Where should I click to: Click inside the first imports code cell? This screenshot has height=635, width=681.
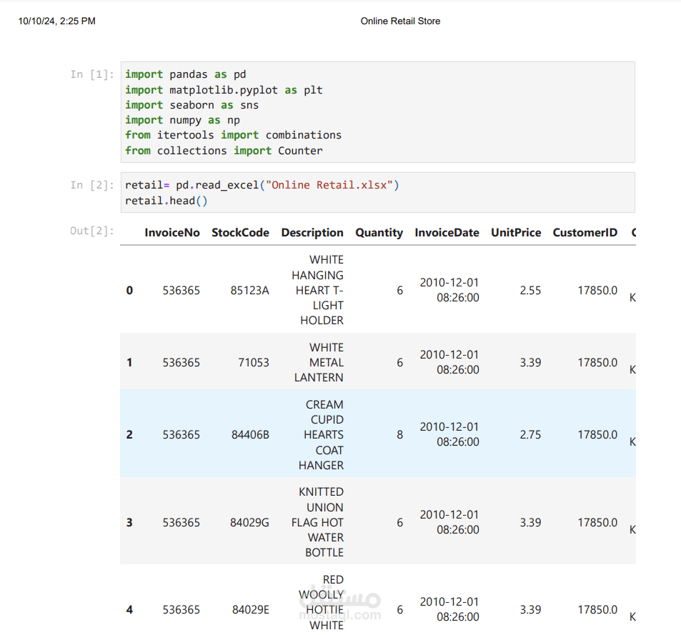pyautogui.click(x=378, y=112)
